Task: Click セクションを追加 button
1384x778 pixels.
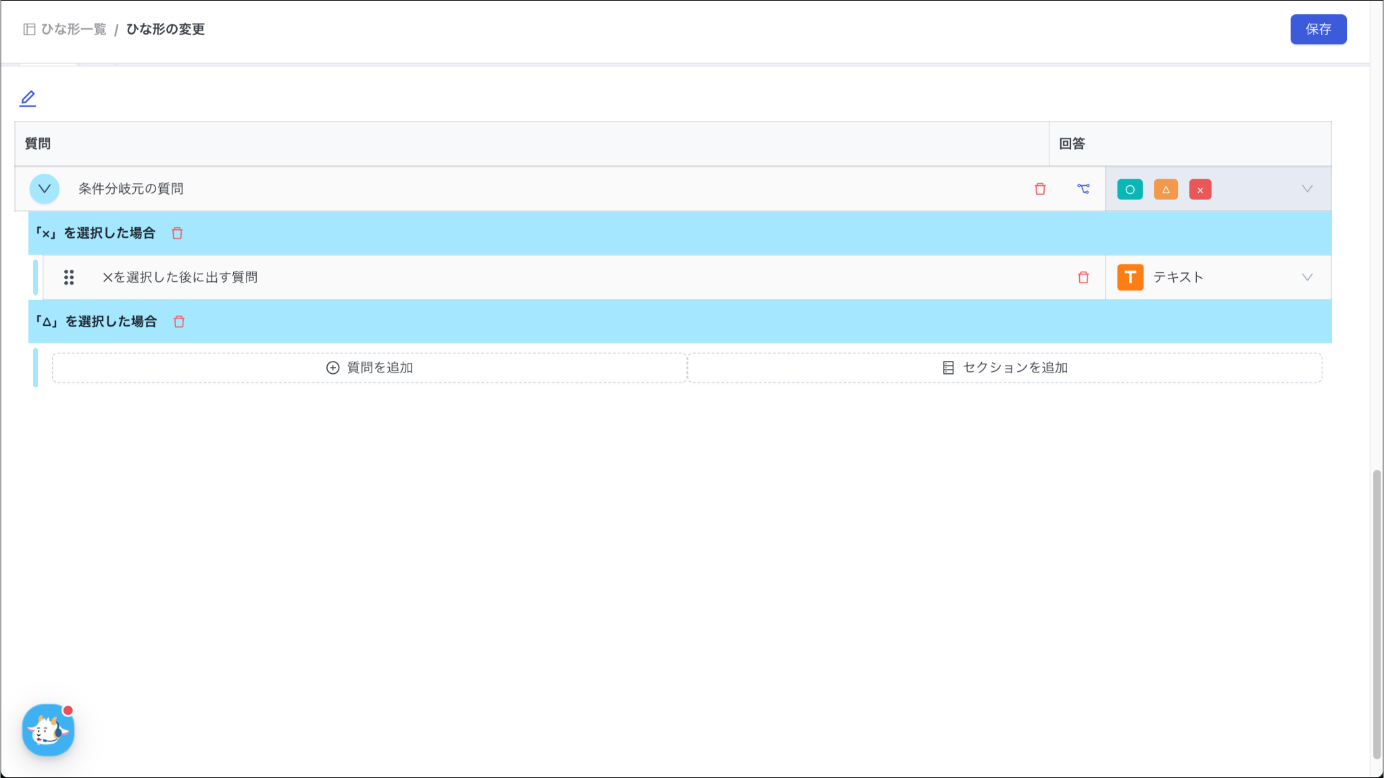Action: [1005, 368]
